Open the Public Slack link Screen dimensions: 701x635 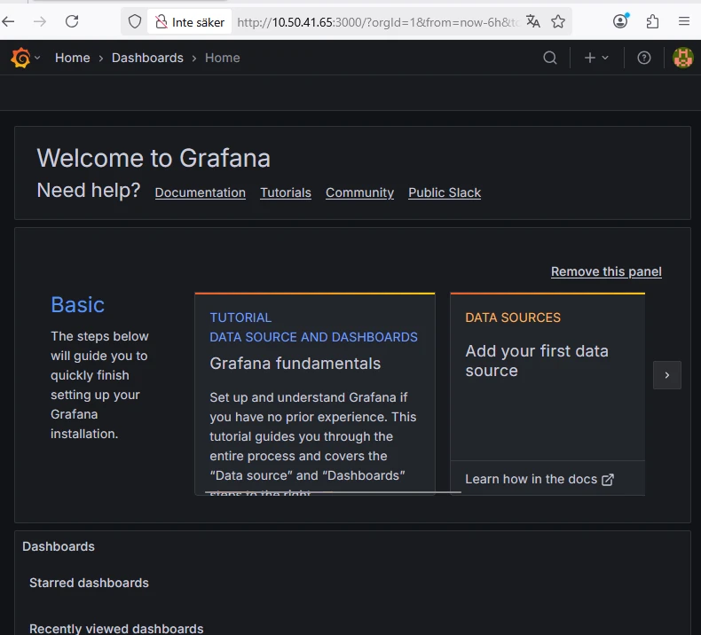[445, 192]
